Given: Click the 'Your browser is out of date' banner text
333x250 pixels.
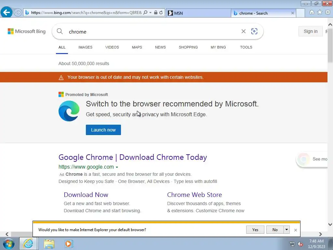Looking at the screenshot, I should coord(136,77).
